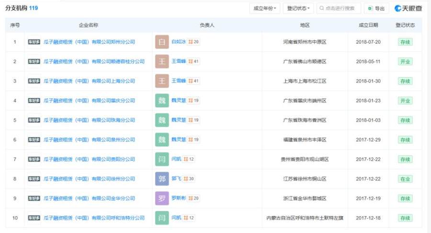Click the 郭 avatar in row 8
Screen dimensions: 431x233
coord(162,179)
